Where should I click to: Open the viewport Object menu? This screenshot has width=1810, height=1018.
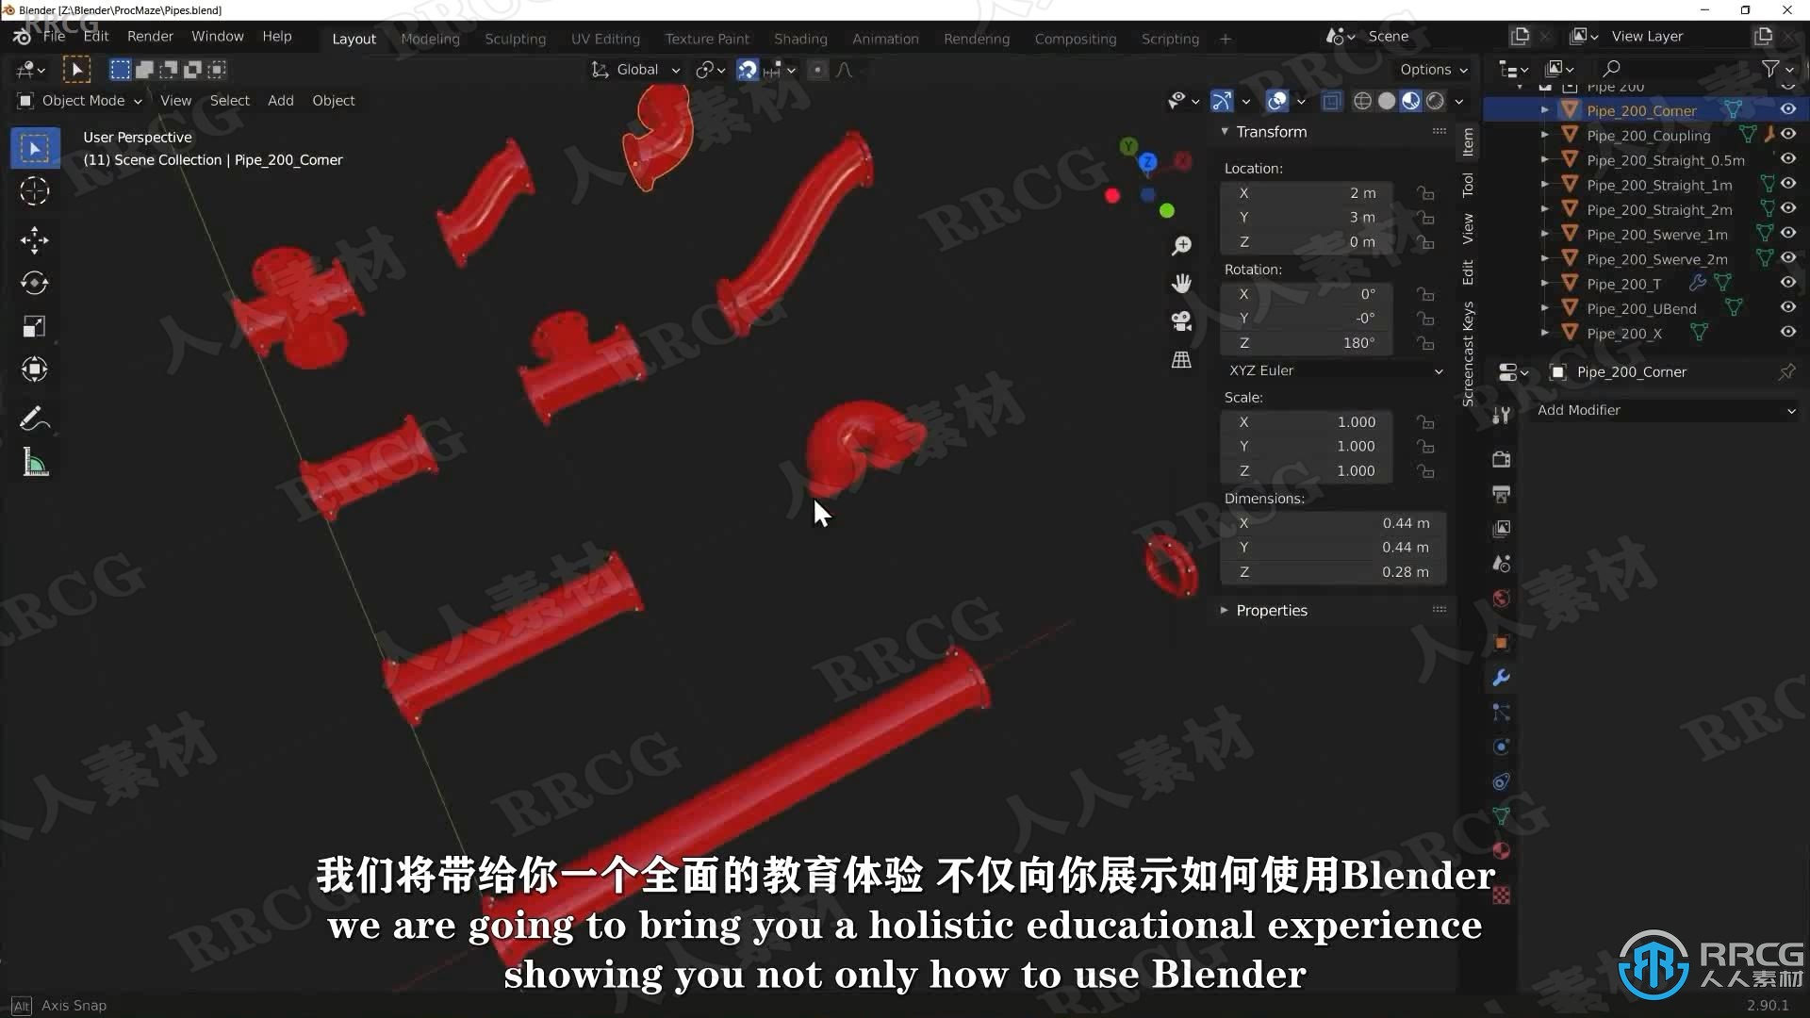334,101
